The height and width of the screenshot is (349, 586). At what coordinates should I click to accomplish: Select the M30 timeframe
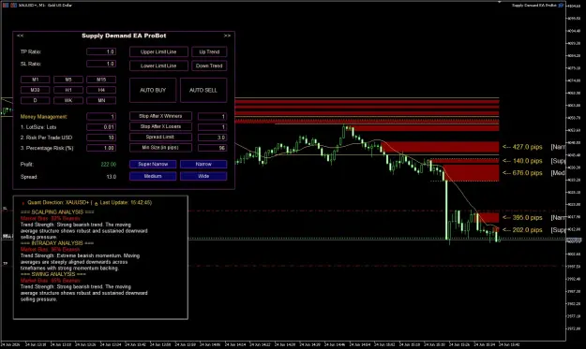coord(35,90)
